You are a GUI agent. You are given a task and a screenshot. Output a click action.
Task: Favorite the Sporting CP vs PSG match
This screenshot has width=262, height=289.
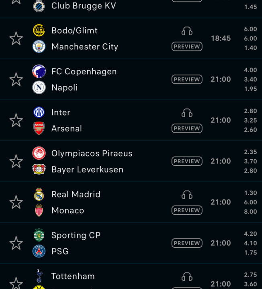pyautogui.click(x=16, y=243)
